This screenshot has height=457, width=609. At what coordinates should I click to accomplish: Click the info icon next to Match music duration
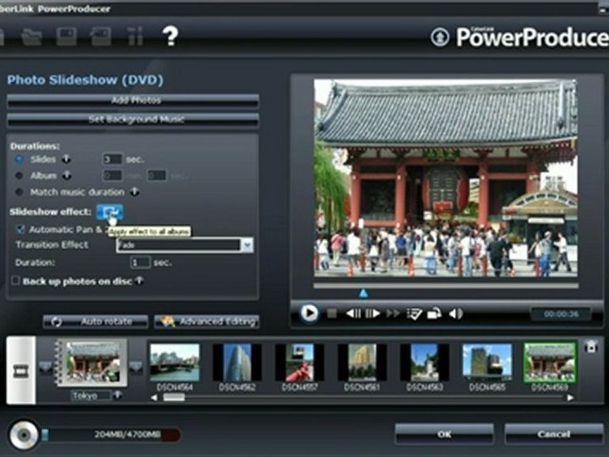(x=134, y=192)
